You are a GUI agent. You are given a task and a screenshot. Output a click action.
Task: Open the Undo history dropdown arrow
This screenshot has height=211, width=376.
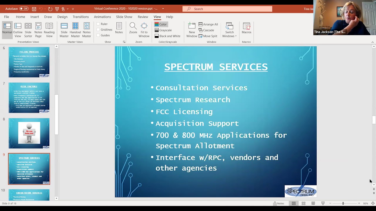pyautogui.click(x=45, y=9)
